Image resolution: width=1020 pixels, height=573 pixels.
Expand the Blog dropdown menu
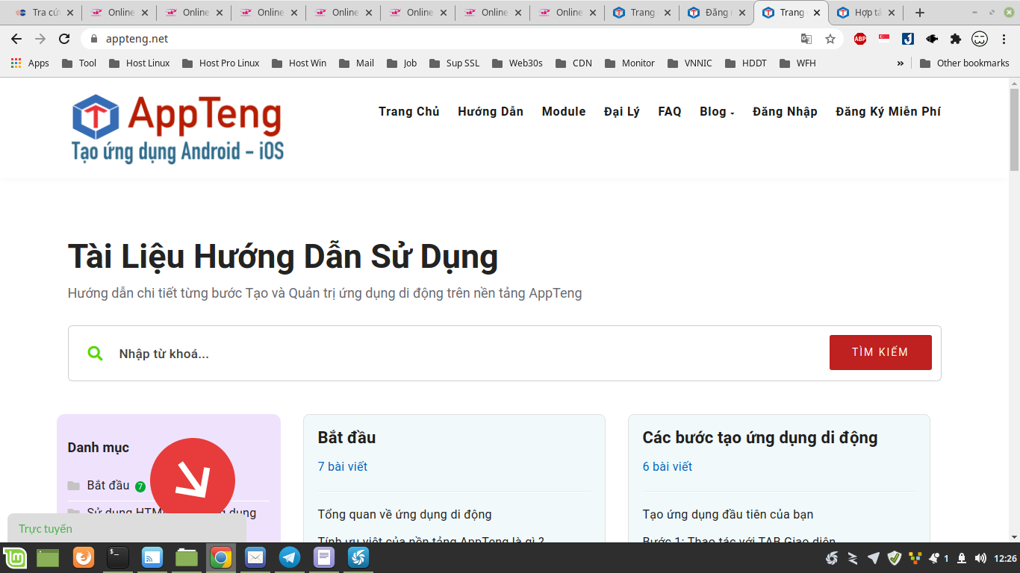tap(717, 111)
